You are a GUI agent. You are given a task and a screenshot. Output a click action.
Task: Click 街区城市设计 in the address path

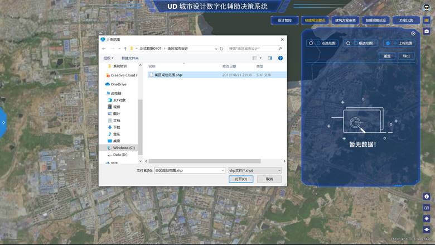pyautogui.click(x=177, y=49)
